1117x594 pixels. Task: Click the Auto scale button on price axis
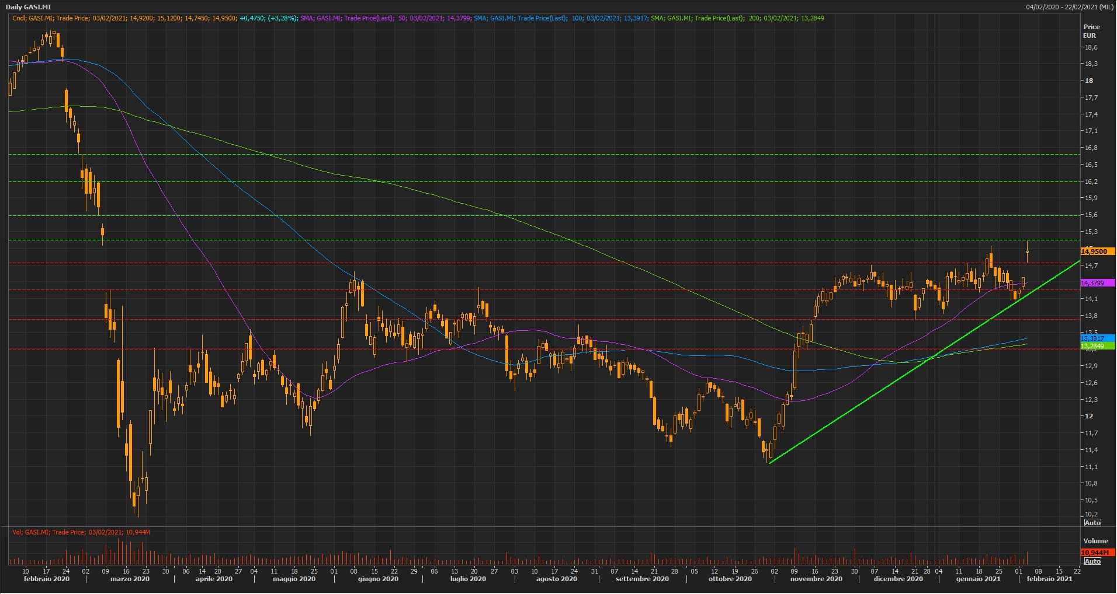1092,522
